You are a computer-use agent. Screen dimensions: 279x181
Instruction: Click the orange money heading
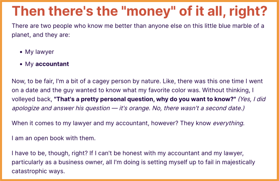tap(139, 11)
